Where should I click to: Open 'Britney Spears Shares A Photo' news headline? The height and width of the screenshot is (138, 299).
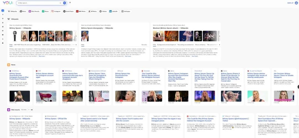coord(230,77)
